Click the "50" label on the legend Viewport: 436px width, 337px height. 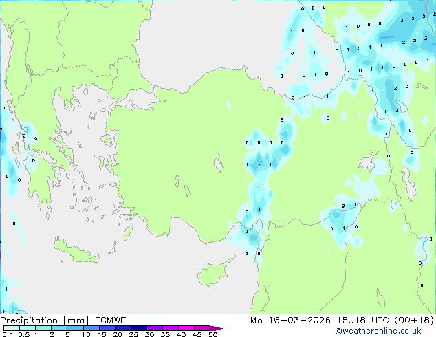tap(212, 334)
